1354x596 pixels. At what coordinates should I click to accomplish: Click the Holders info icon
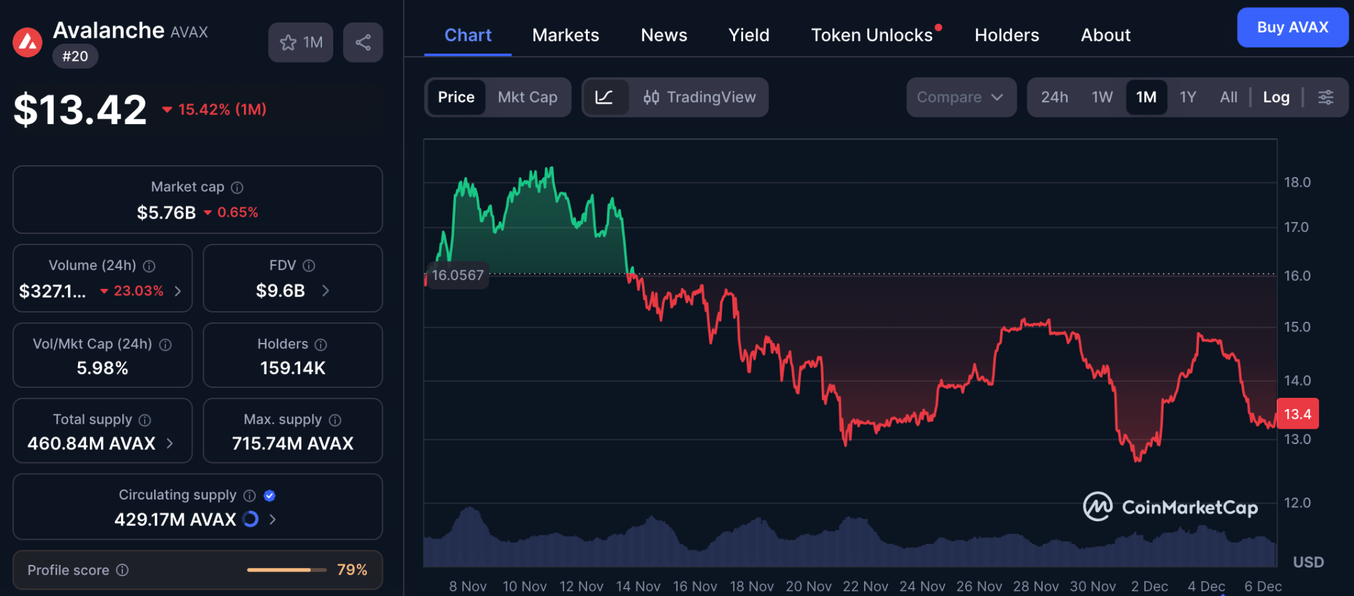click(x=321, y=344)
